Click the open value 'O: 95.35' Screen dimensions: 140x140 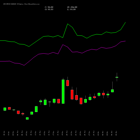tap(49, 10)
